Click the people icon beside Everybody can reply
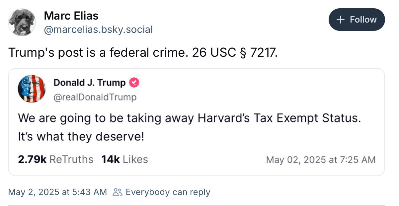399x206 pixels. tap(118, 192)
